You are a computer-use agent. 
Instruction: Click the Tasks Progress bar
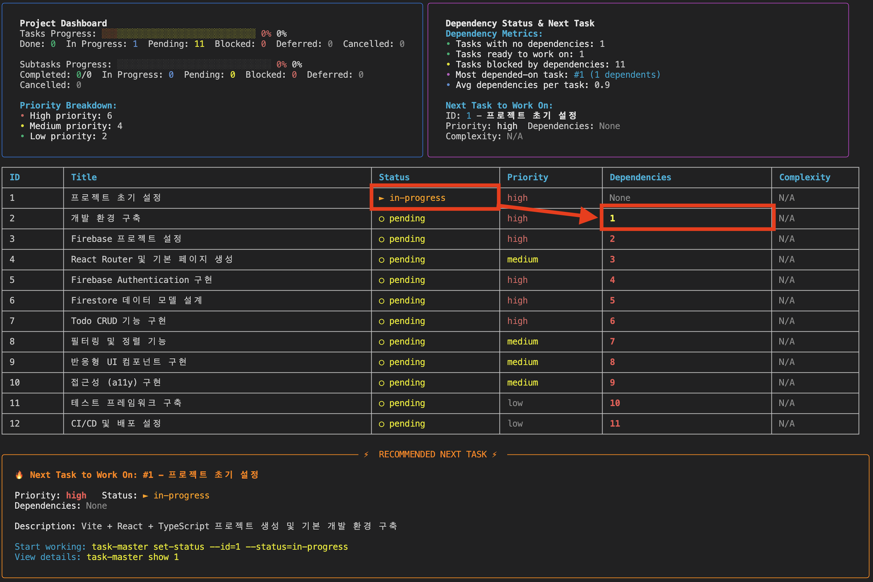point(178,34)
